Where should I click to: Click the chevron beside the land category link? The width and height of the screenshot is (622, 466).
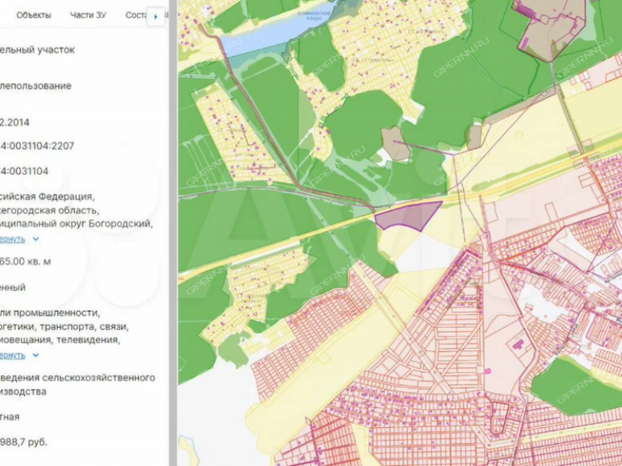coord(36,355)
